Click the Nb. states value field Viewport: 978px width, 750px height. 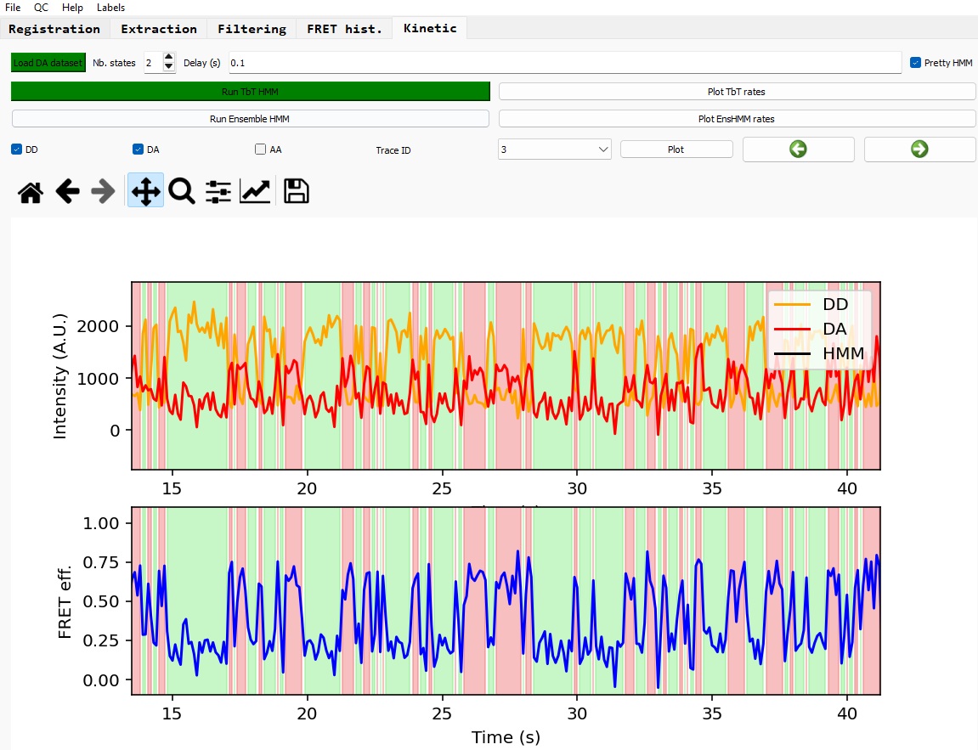153,63
